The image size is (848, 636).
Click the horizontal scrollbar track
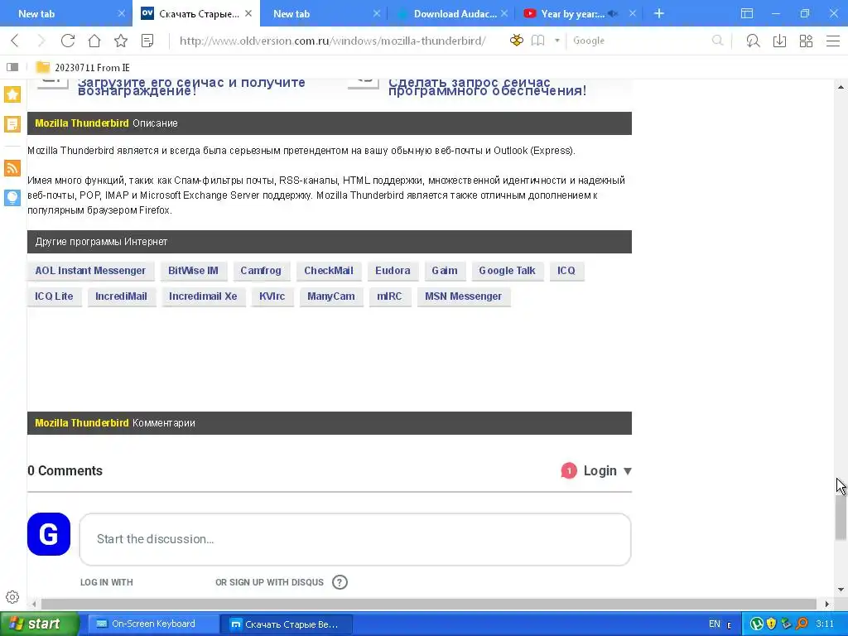pyautogui.click(x=428, y=604)
